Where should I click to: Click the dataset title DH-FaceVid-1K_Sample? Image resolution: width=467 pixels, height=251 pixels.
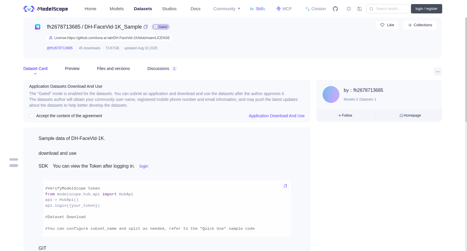point(113,27)
